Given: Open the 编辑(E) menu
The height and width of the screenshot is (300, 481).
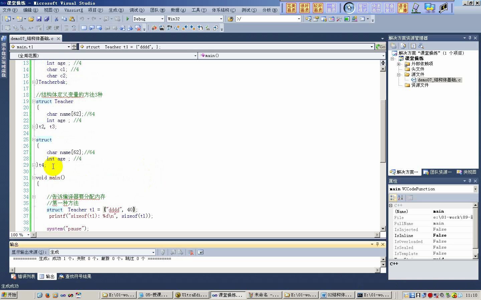Looking at the screenshot, I should pos(30,10).
